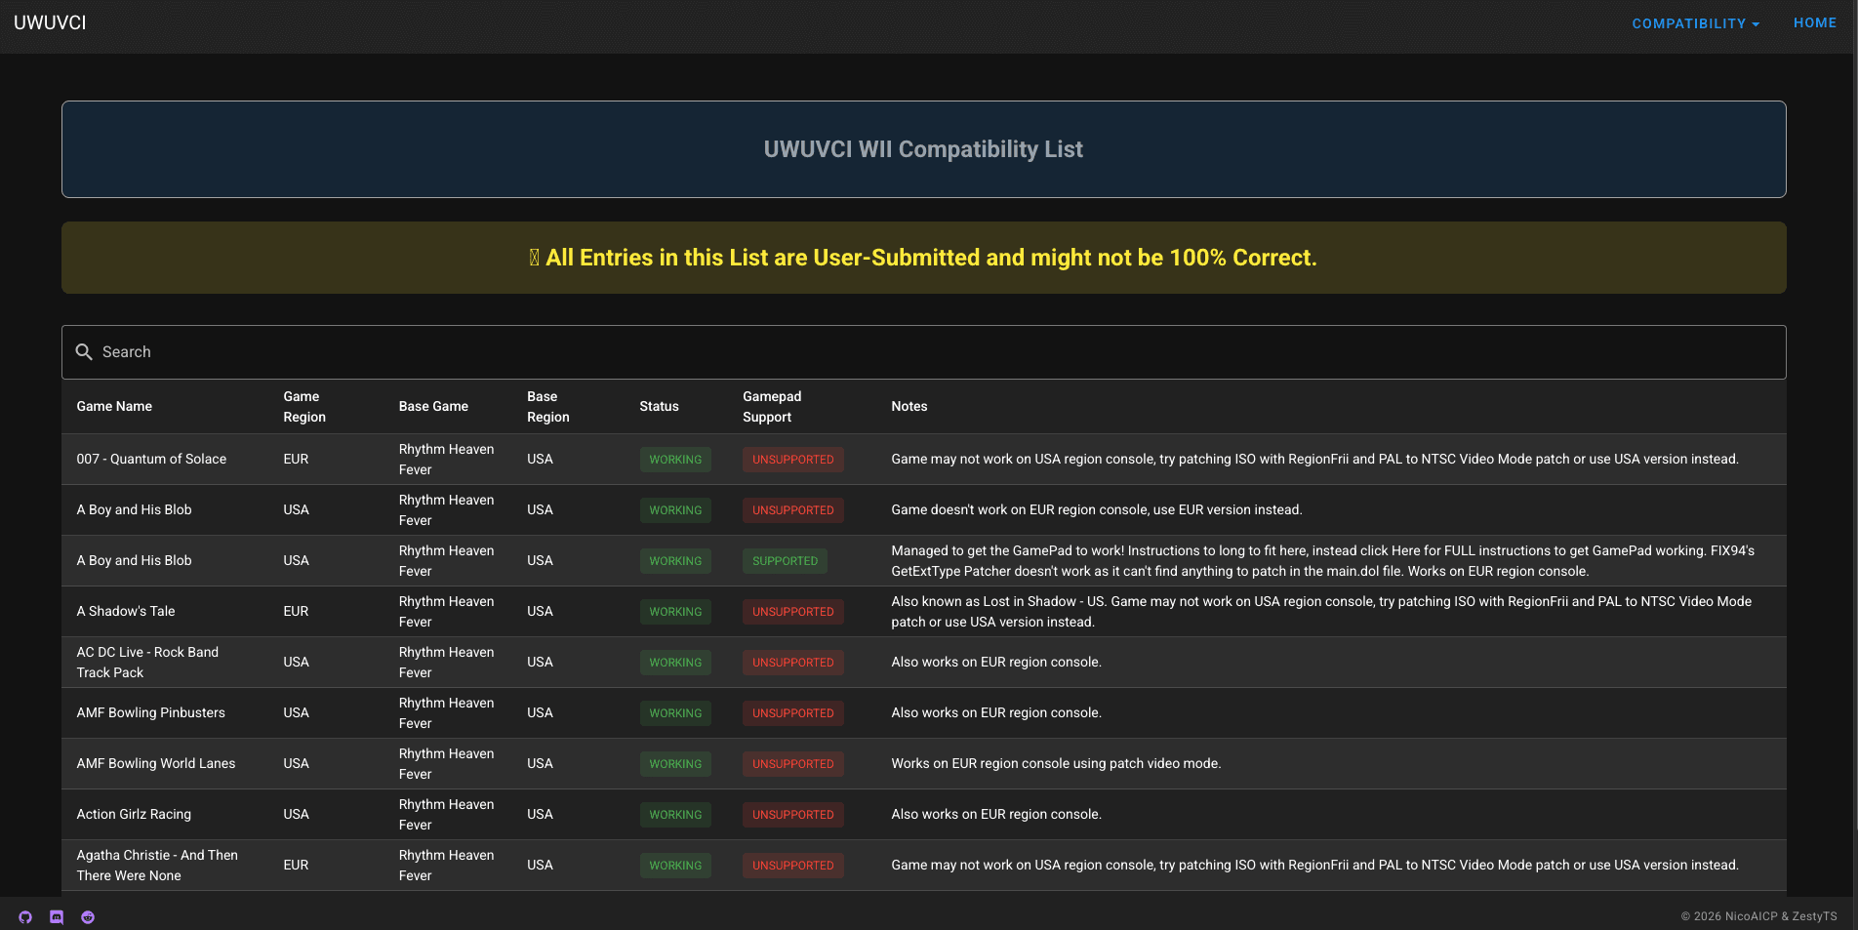Go to the Home nav link
Image resolution: width=1858 pixels, height=930 pixels.
[x=1815, y=22]
